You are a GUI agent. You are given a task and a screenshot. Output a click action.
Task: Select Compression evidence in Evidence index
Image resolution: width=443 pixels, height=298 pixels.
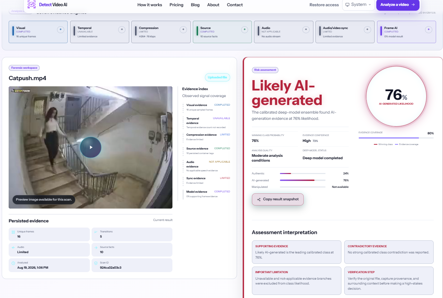tap(206, 137)
